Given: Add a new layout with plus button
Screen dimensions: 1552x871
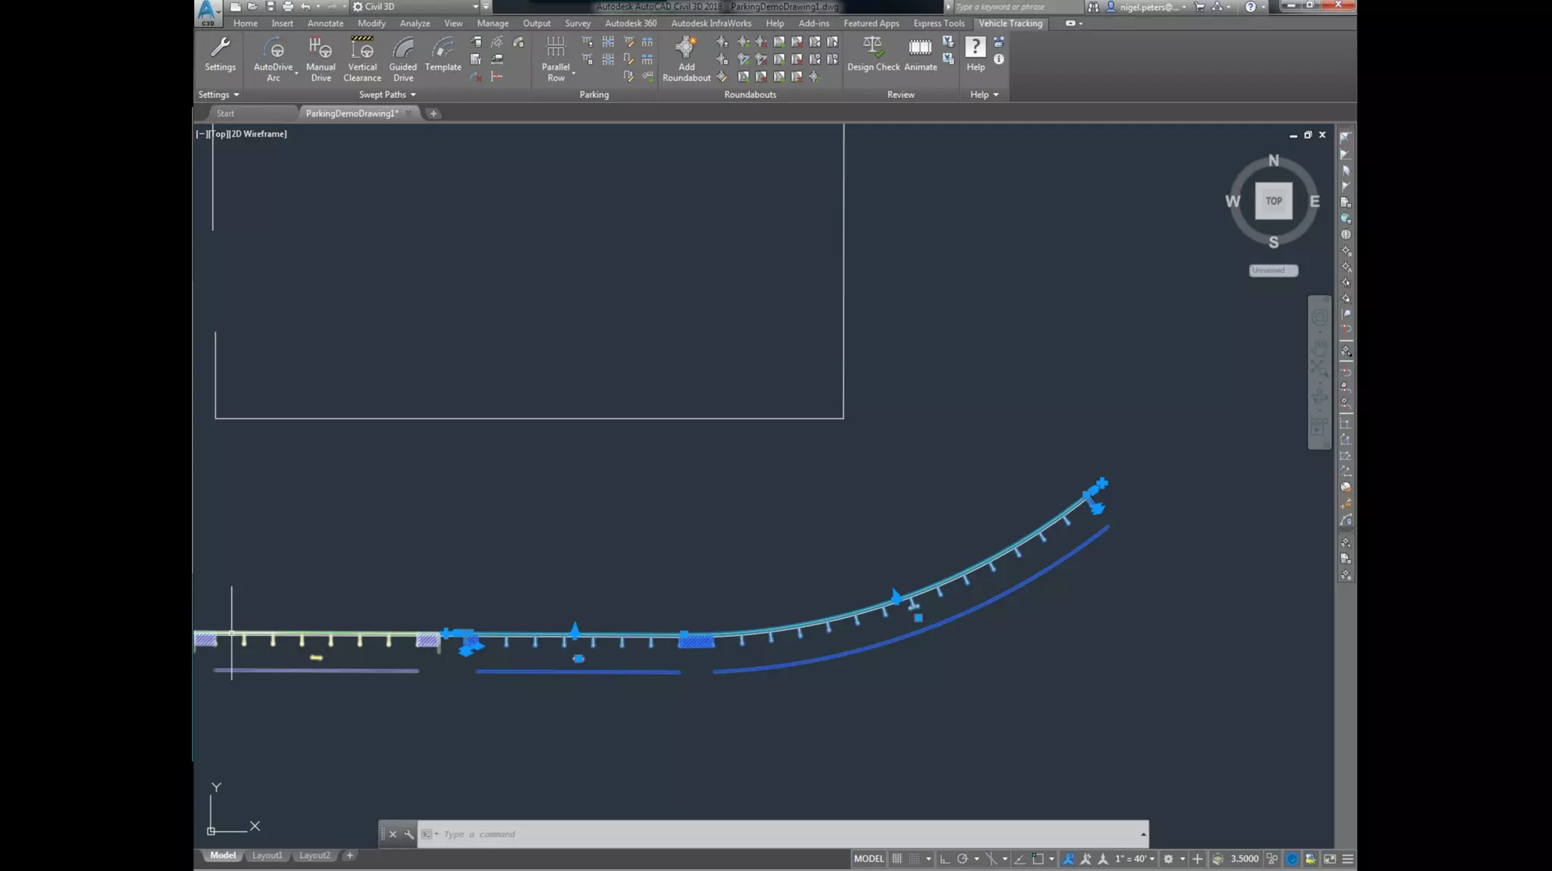Looking at the screenshot, I should pyautogui.click(x=349, y=856).
